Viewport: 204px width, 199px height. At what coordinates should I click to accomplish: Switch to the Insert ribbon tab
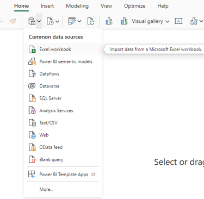(x=47, y=6)
